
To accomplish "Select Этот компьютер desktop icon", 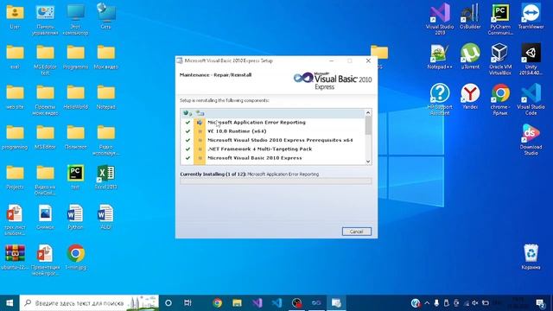I will [x=75, y=19].
